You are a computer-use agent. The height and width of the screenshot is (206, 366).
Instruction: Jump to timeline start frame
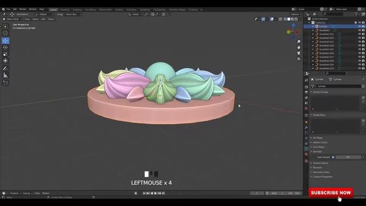pos(144,193)
